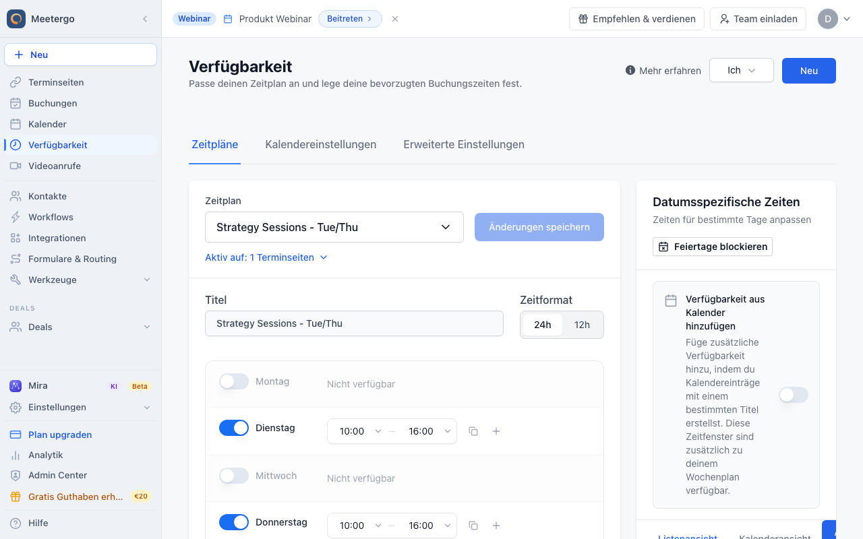
Task: Switch to Erweiterte Einstellungen tab
Action: tap(464, 144)
